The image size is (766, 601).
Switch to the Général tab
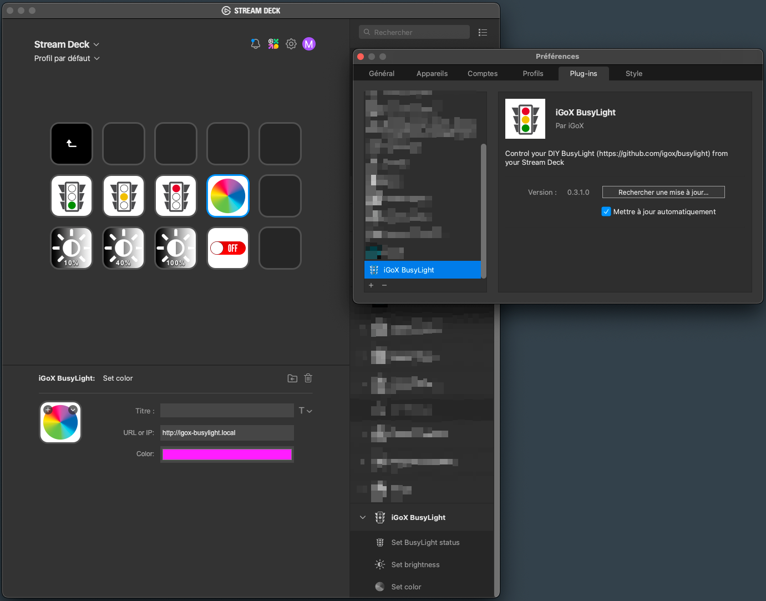pyautogui.click(x=381, y=73)
